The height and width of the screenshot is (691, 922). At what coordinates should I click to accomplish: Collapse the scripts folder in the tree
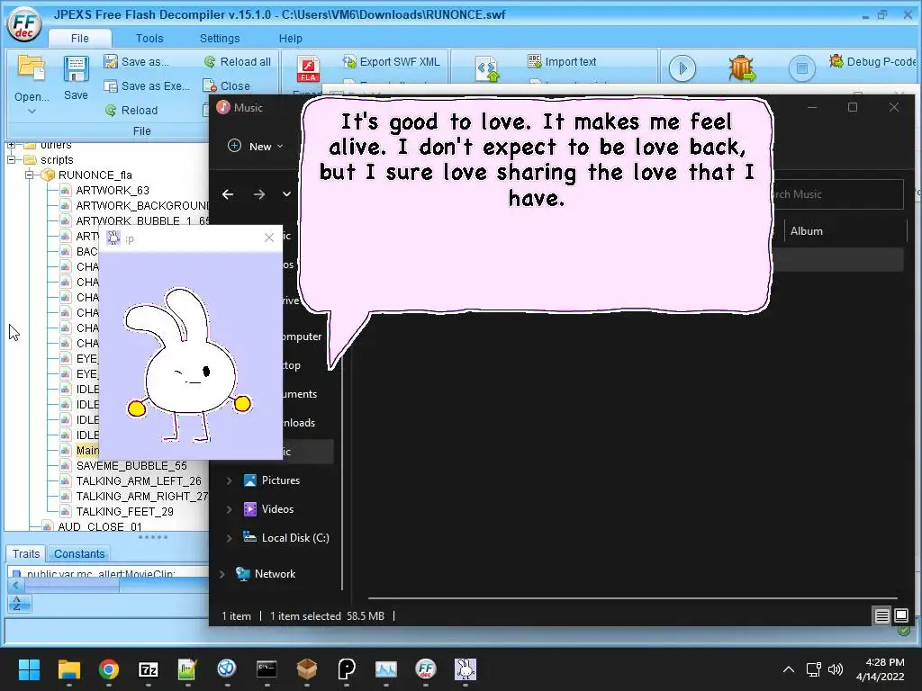pyautogui.click(x=11, y=160)
